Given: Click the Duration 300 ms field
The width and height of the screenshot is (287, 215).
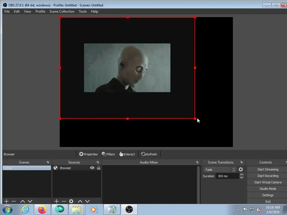Looking at the screenshot, I should pyautogui.click(x=227, y=176).
